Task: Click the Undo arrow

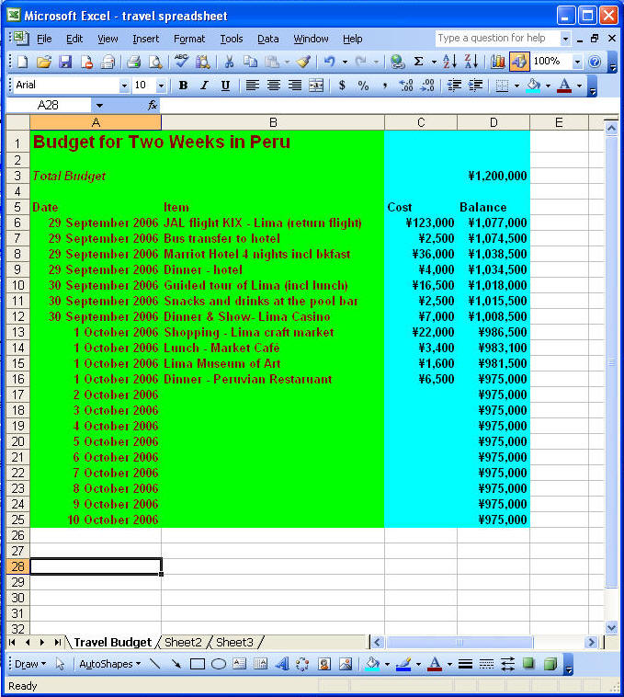Action: (330, 62)
